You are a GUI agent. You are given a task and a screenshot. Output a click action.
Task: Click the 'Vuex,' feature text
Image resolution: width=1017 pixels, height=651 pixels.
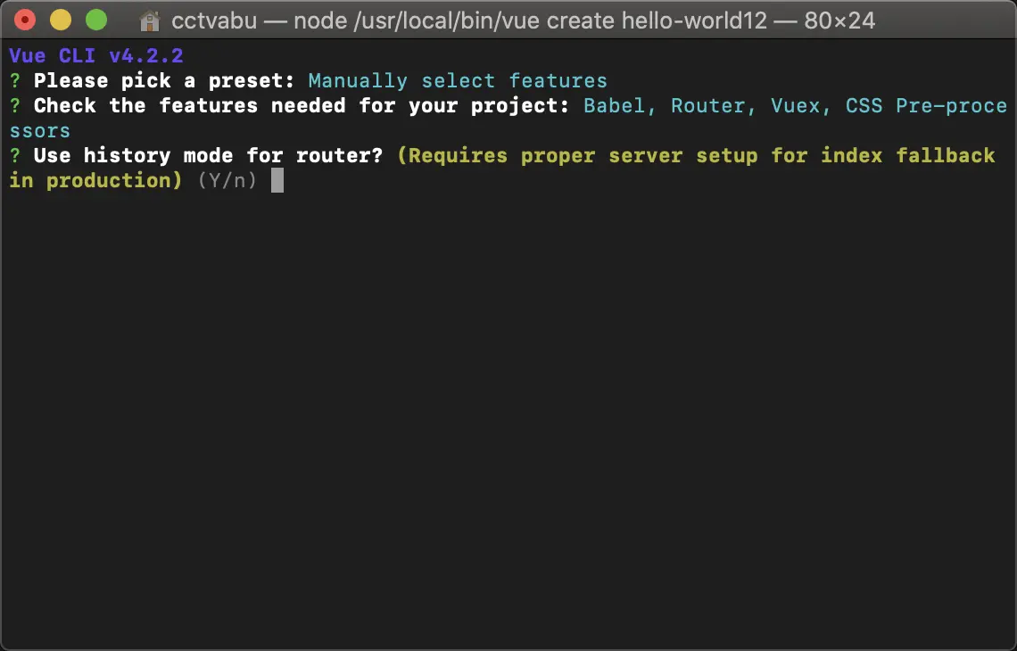tap(801, 106)
